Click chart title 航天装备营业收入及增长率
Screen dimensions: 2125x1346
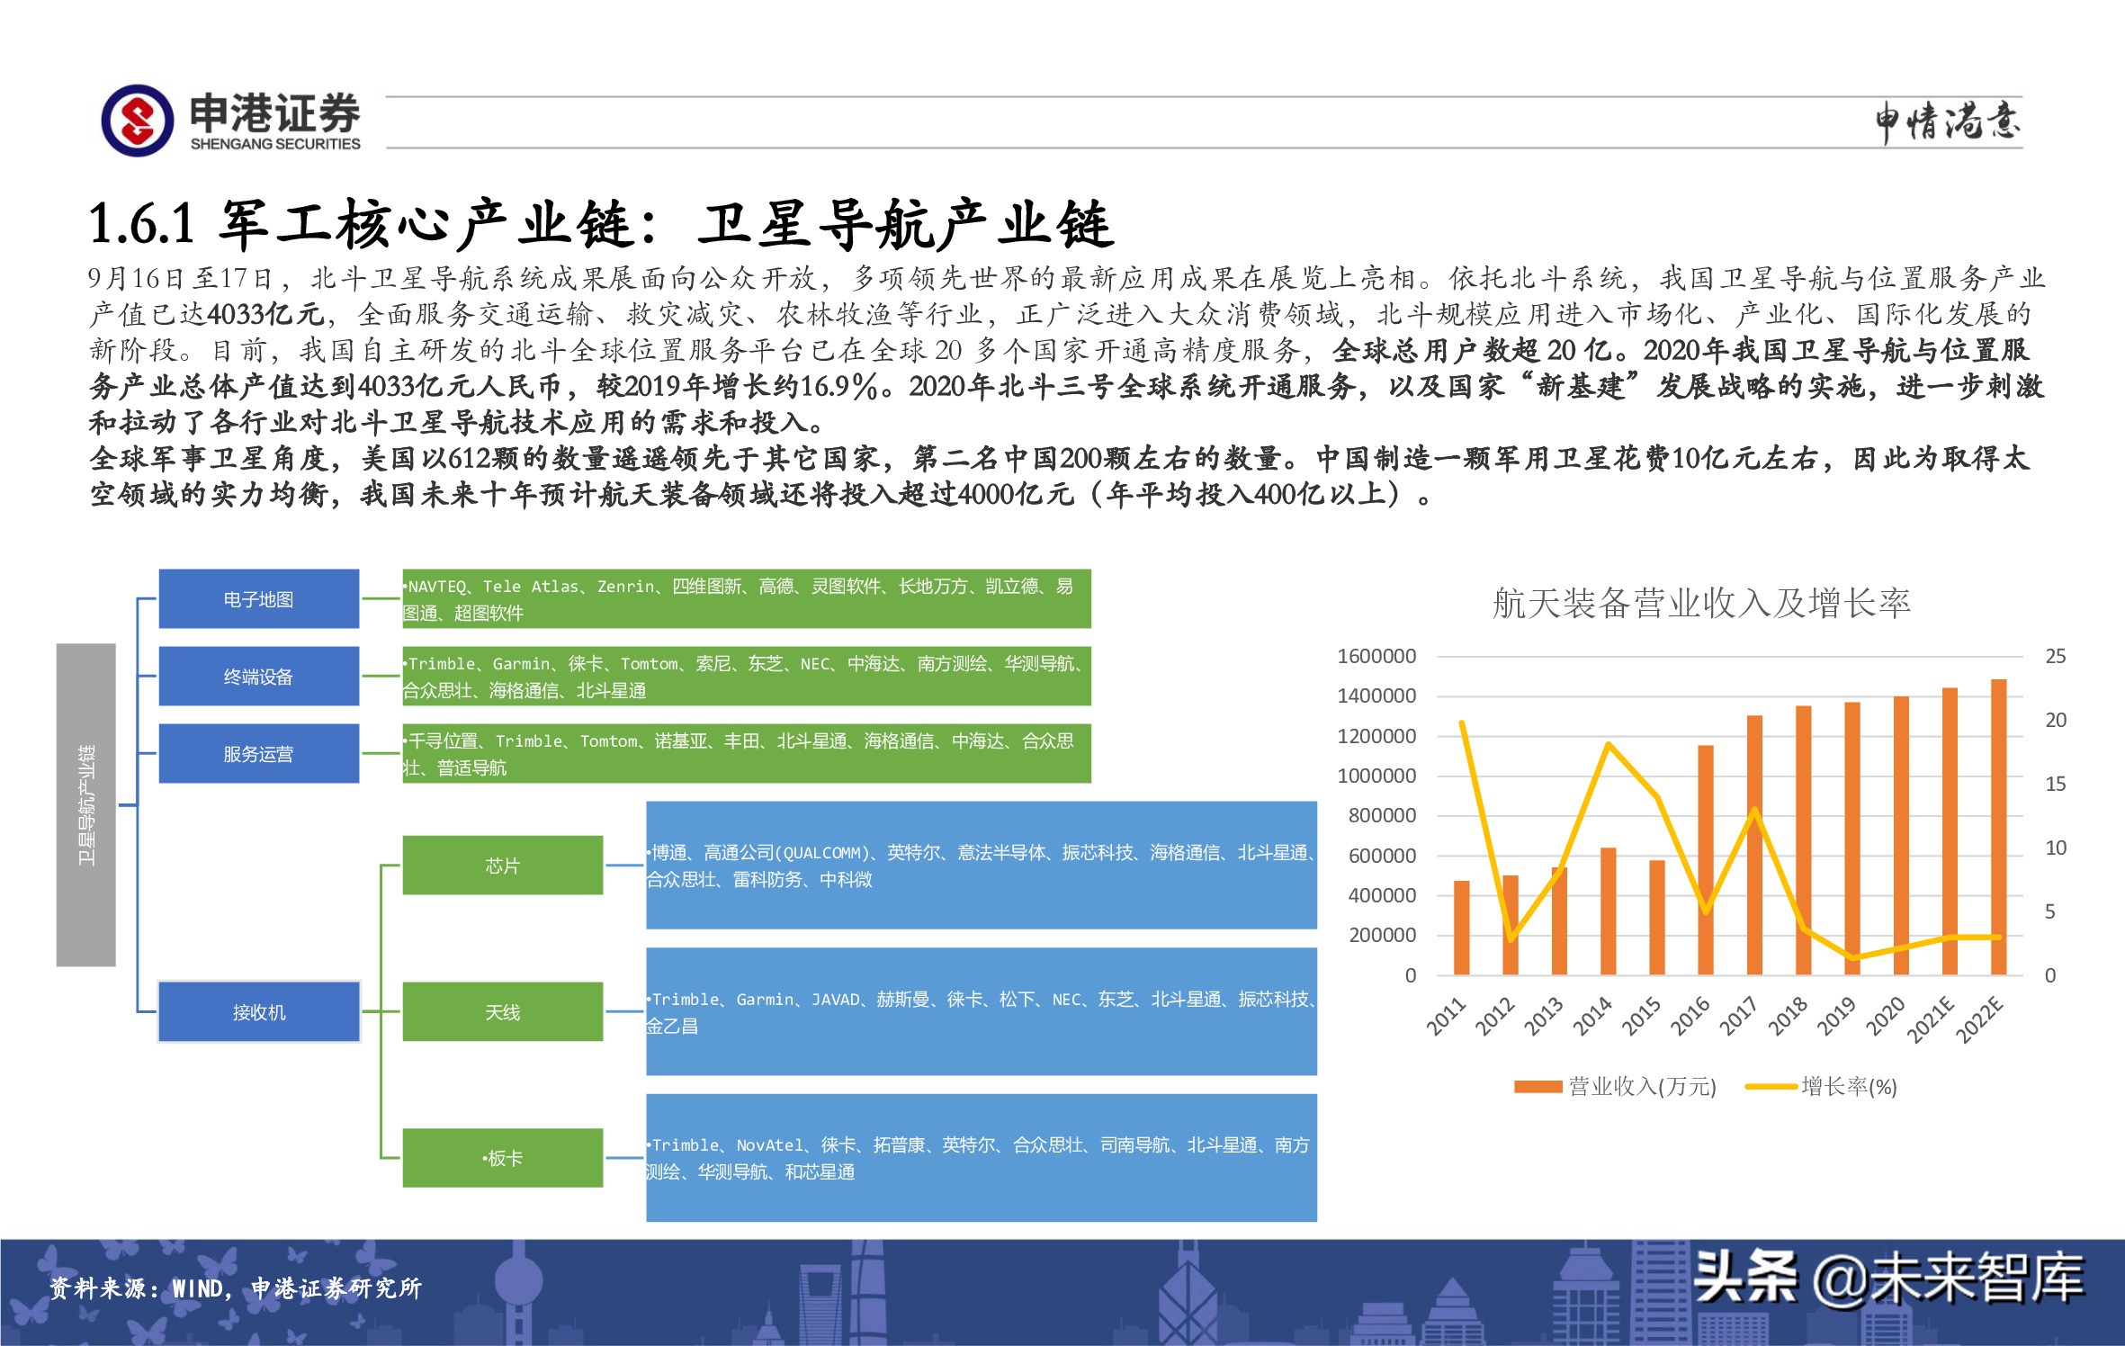pos(1701,604)
